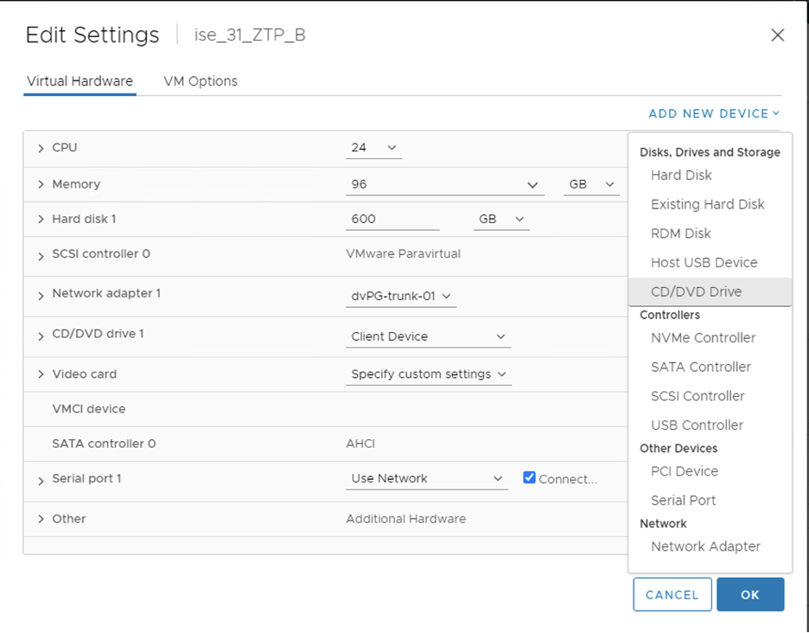The height and width of the screenshot is (633, 809).
Task: Expand the Hard disk 1 row
Action: click(x=41, y=220)
